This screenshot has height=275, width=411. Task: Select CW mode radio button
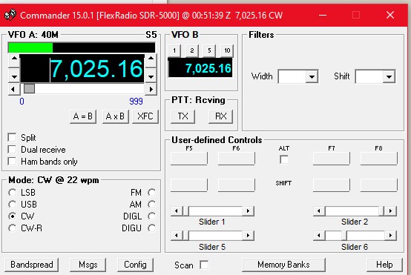12,216
